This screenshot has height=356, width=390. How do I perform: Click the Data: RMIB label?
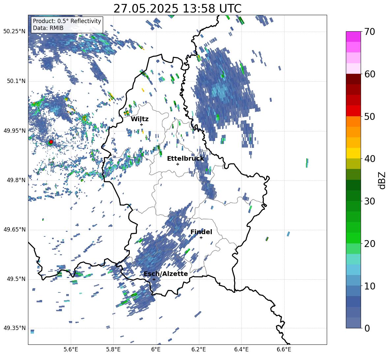pos(48,28)
